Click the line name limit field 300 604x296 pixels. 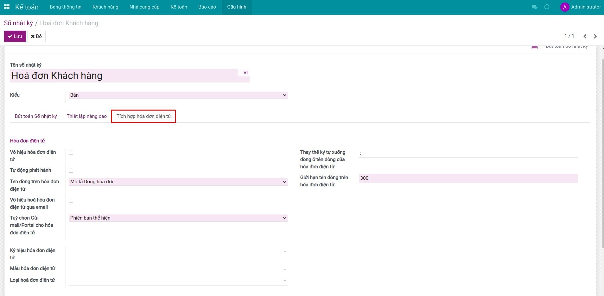pyautogui.click(x=468, y=178)
